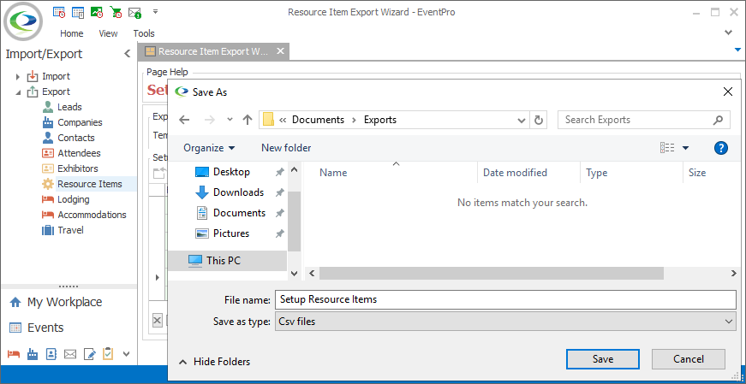The width and height of the screenshot is (746, 384).
Task: Collapse the Import/Export navigation panel
Action: pyautogui.click(x=127, y=54)
